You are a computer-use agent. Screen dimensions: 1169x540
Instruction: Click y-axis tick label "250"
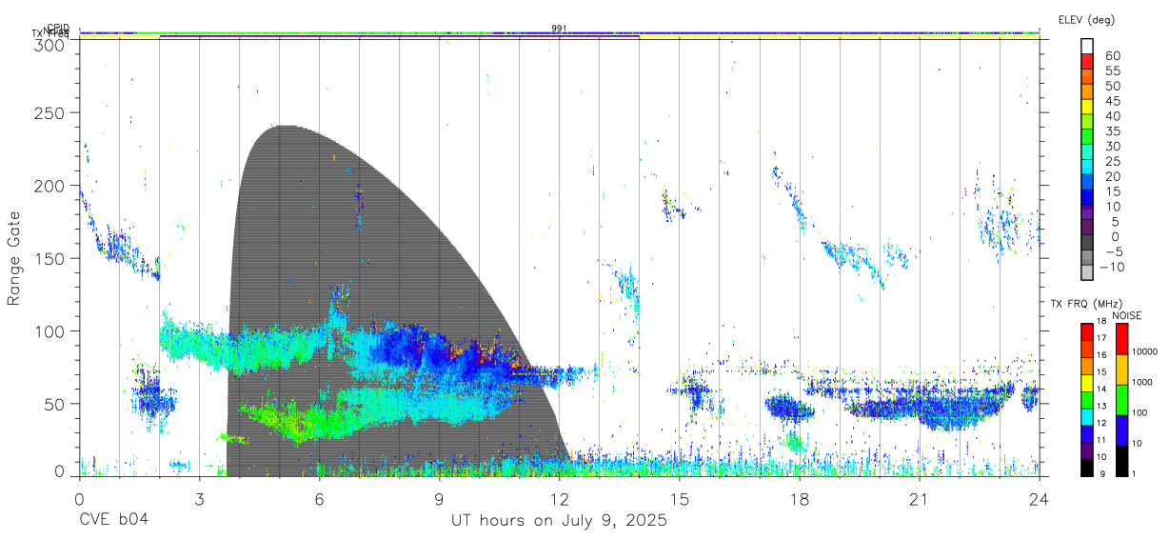(50, 112)
